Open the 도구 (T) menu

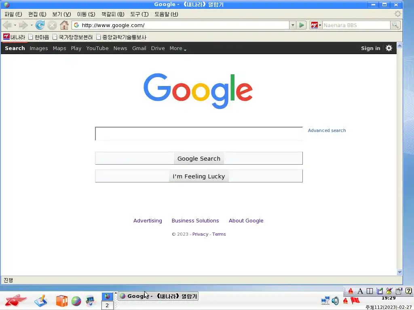coord(139,14)
